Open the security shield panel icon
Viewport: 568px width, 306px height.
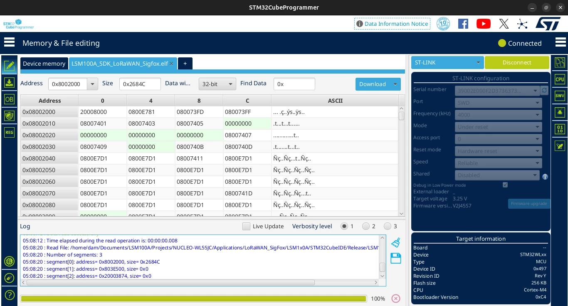point(9,116)
